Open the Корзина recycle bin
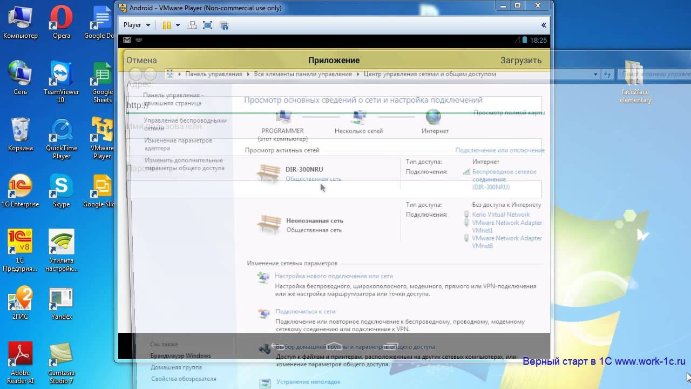Image resolution: width=691 pixels, height=389 pixels. [x=21, y=135]
